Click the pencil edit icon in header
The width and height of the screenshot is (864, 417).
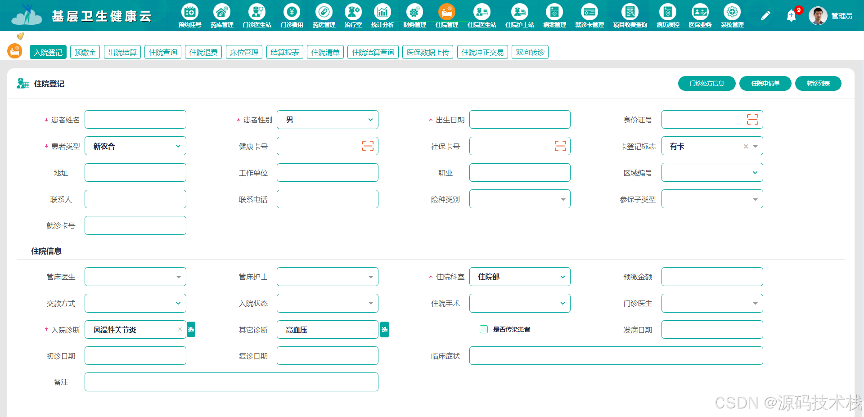pos(765,16)
